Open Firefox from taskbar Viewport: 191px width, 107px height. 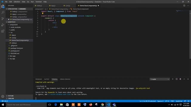coord(91,105)
